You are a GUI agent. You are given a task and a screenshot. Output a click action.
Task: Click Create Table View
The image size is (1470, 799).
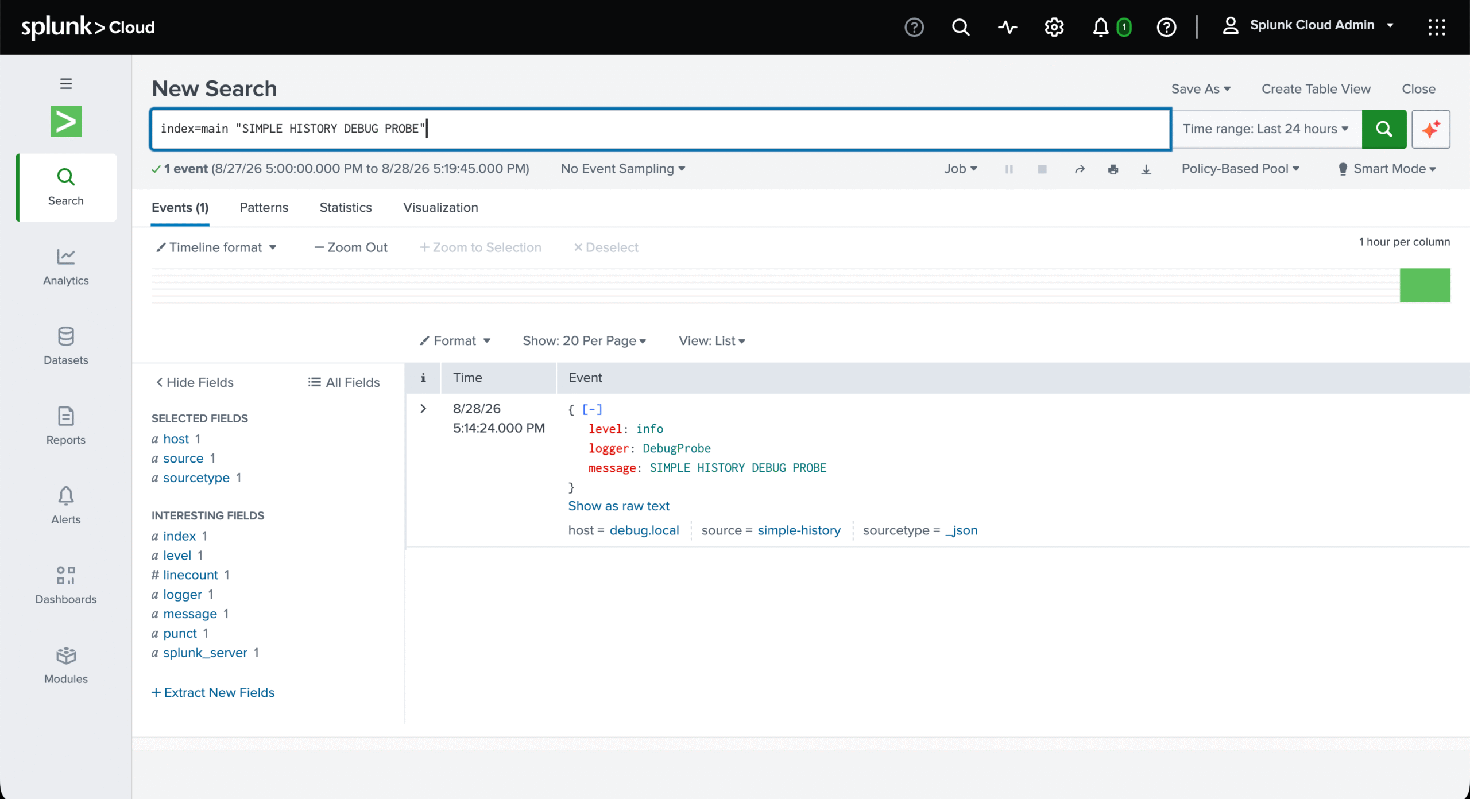(x=1316, y=89)
